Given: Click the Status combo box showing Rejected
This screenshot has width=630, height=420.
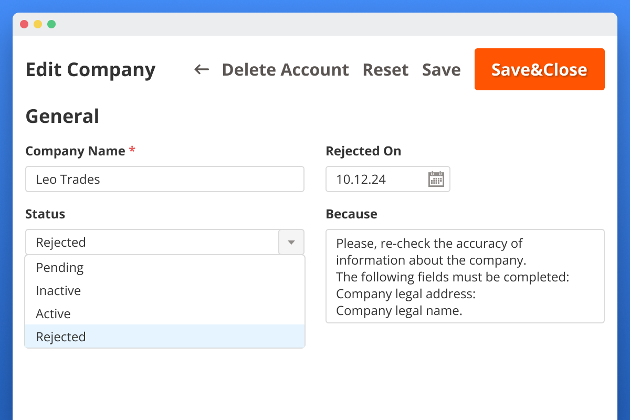Looking at the screenshot, I should (x=151, y=242).
